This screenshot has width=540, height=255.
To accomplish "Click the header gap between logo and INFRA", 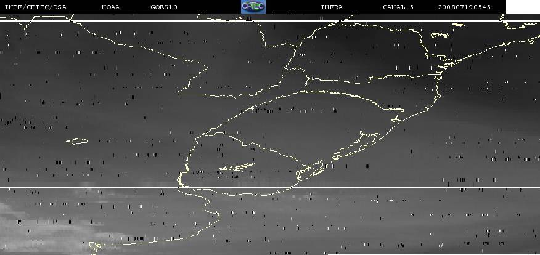I will (293, 7).
